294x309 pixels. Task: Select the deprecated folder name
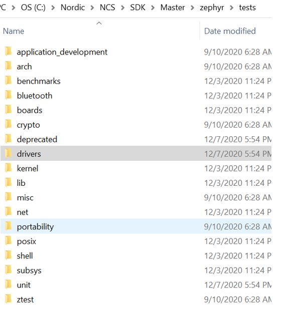click(37, 140)
